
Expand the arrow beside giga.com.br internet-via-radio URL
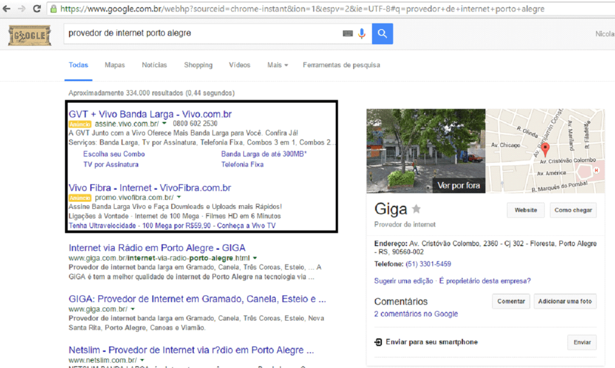click(255, 258)
